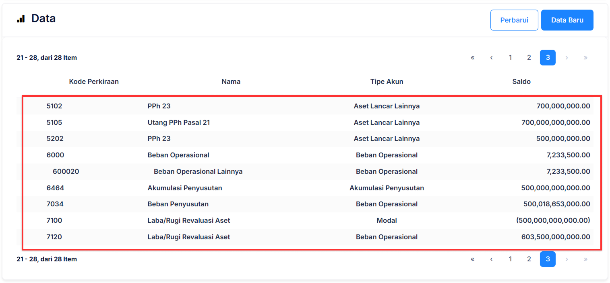Click bottom pagination previous page arrow
The height and width of the screenshot is (283, 610).
491,259
